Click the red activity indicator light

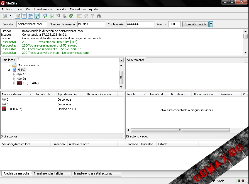(x=243, y=181)
